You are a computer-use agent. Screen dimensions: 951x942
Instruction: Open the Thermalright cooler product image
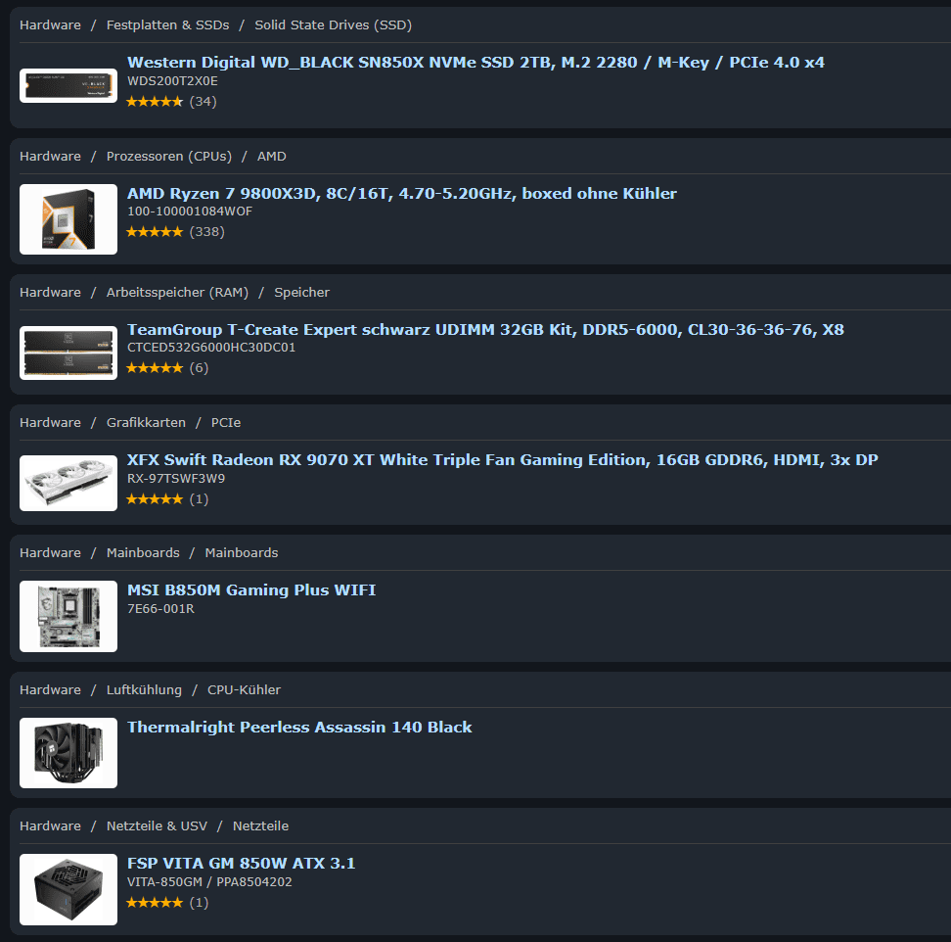pos(68,753)
